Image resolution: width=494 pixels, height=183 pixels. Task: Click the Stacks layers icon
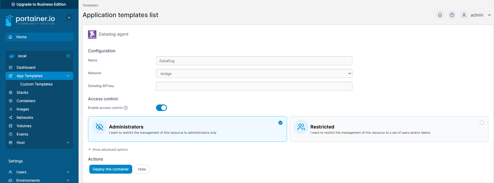(11, 92)
